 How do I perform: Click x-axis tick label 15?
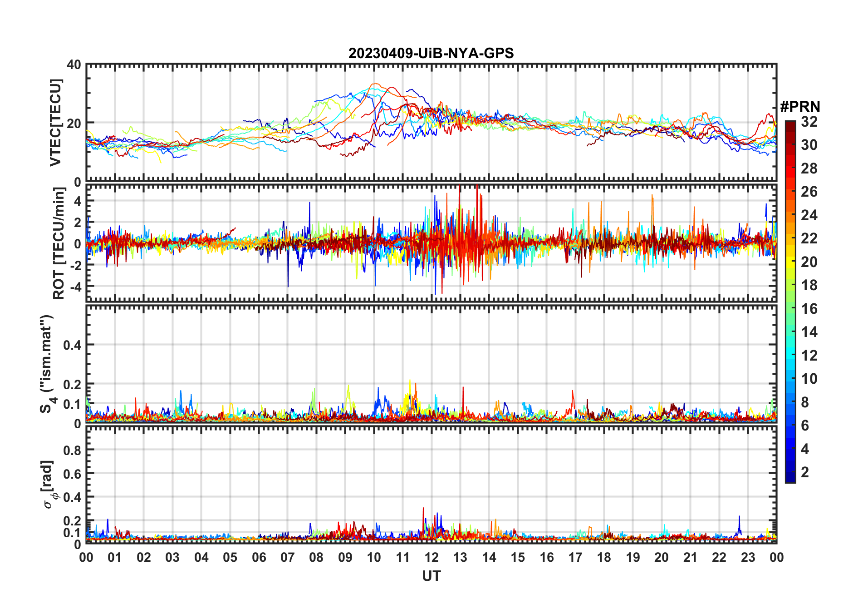click(518, 557)
